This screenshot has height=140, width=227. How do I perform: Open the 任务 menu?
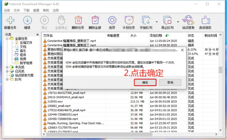[7, 10]
